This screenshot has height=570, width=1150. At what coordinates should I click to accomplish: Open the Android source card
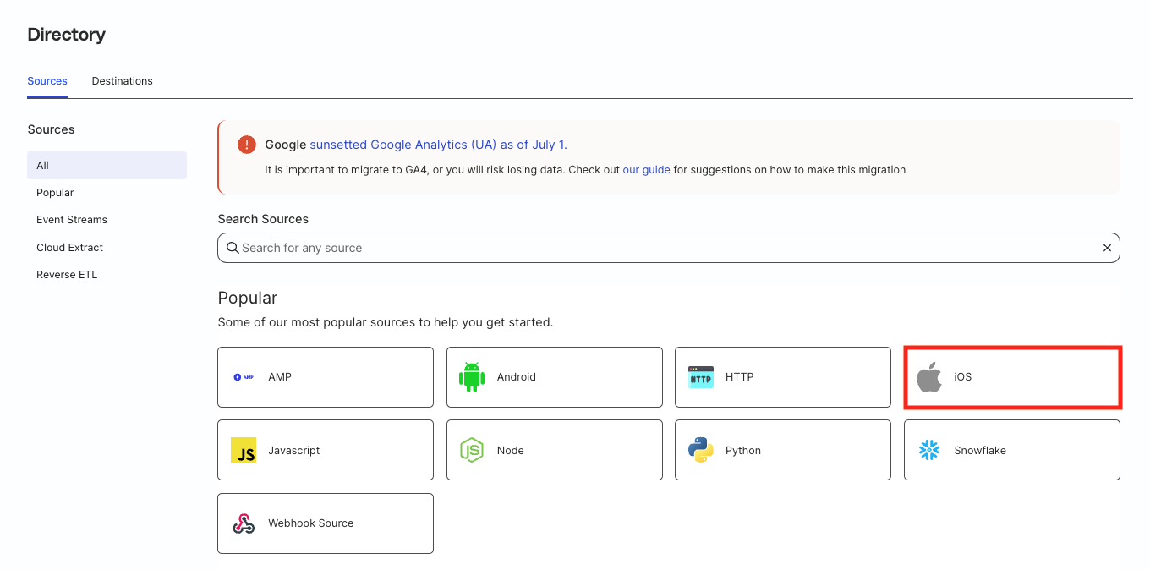(555, 377)
